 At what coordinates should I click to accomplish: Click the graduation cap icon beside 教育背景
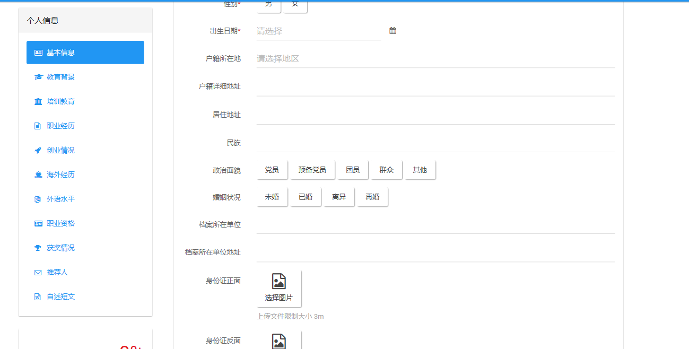click(x=38, y=77)
